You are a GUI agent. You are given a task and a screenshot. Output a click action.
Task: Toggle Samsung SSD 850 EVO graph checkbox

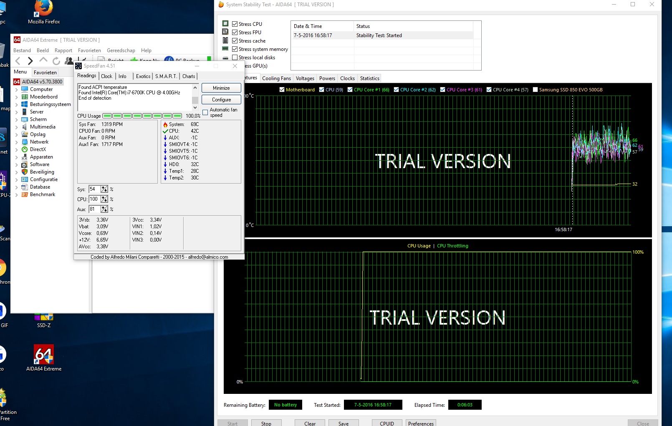coord(536,90)
